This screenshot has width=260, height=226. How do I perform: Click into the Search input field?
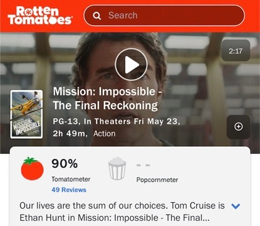pyautogui.click(x=164, y=16)
